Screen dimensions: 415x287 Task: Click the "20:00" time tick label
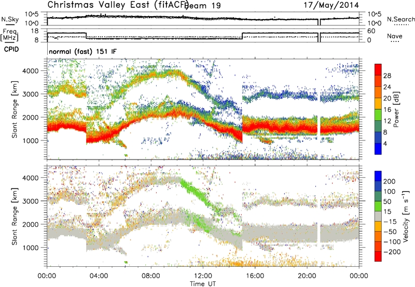pos(307,276)
